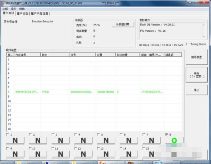Click the port 14 N status indicator
Screen dimensions: 211x164
click(129, 154)
